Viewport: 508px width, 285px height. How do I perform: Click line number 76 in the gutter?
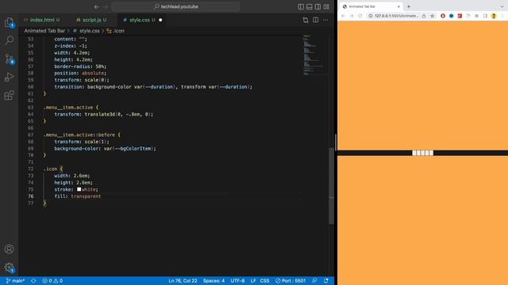[31, 196]
